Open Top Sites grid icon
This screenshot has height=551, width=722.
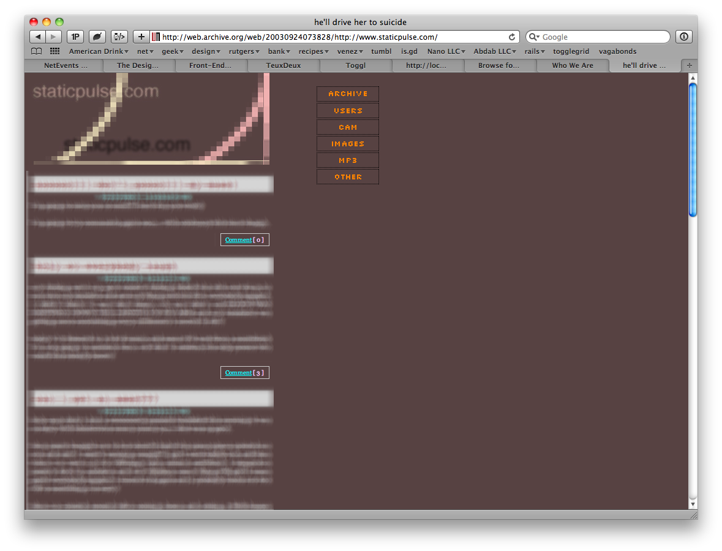55,51
